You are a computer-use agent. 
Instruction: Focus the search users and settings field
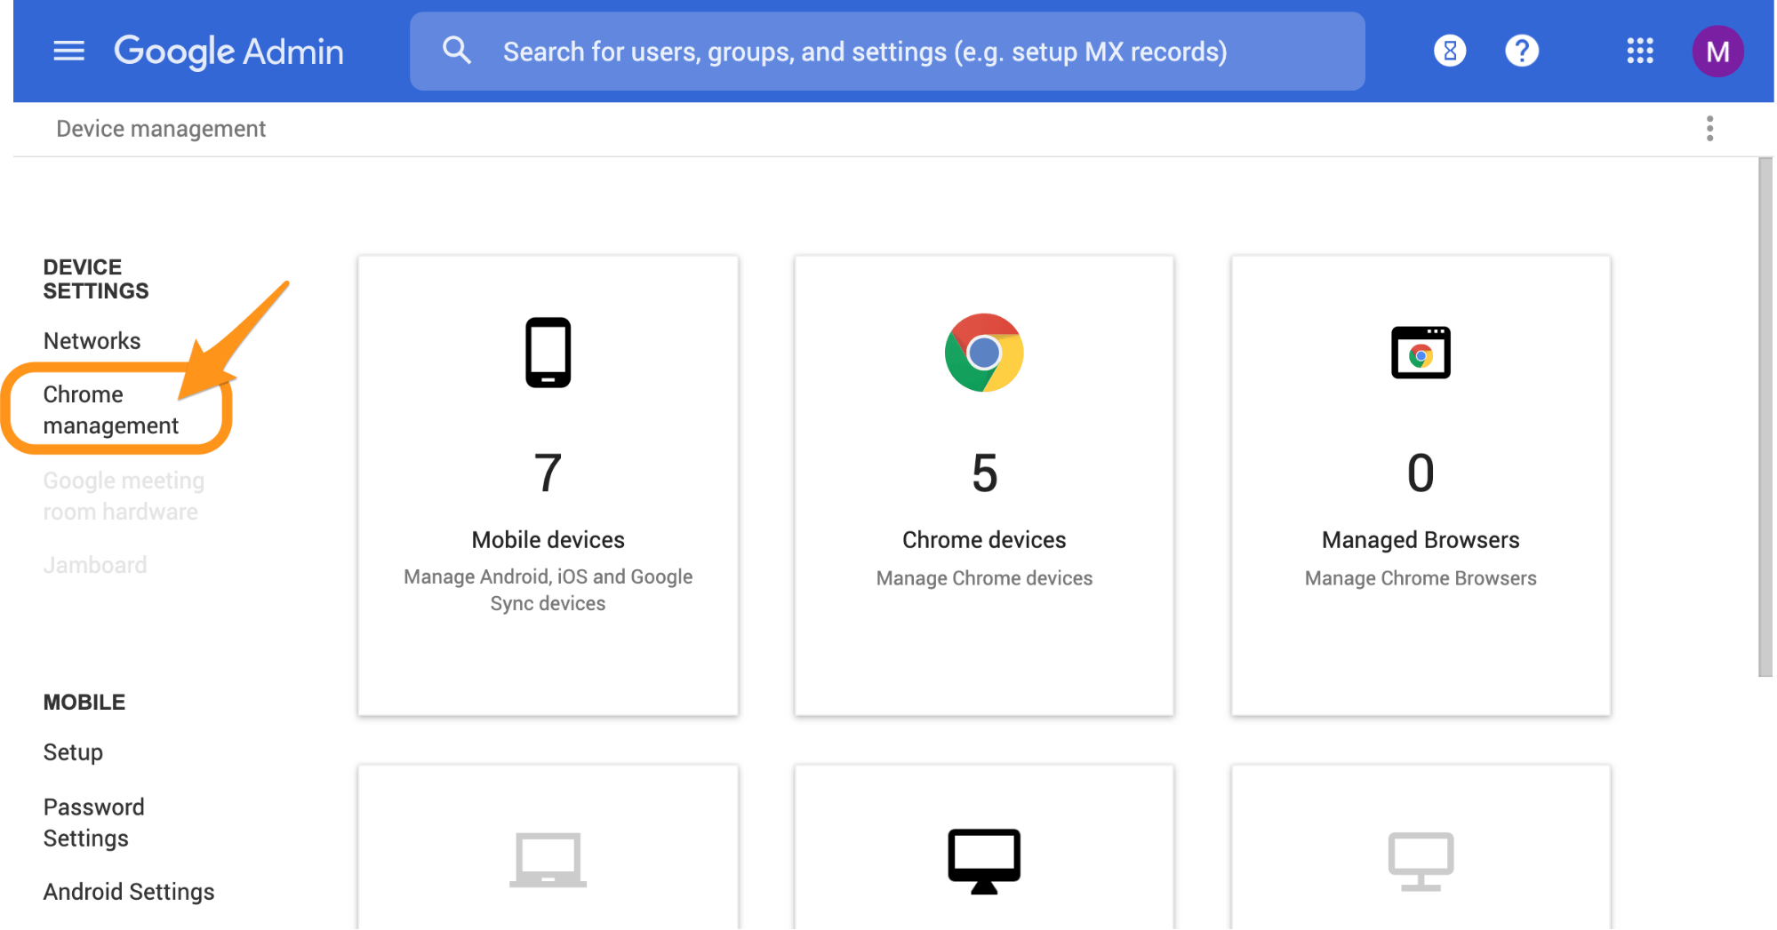(x=887, y=51)
